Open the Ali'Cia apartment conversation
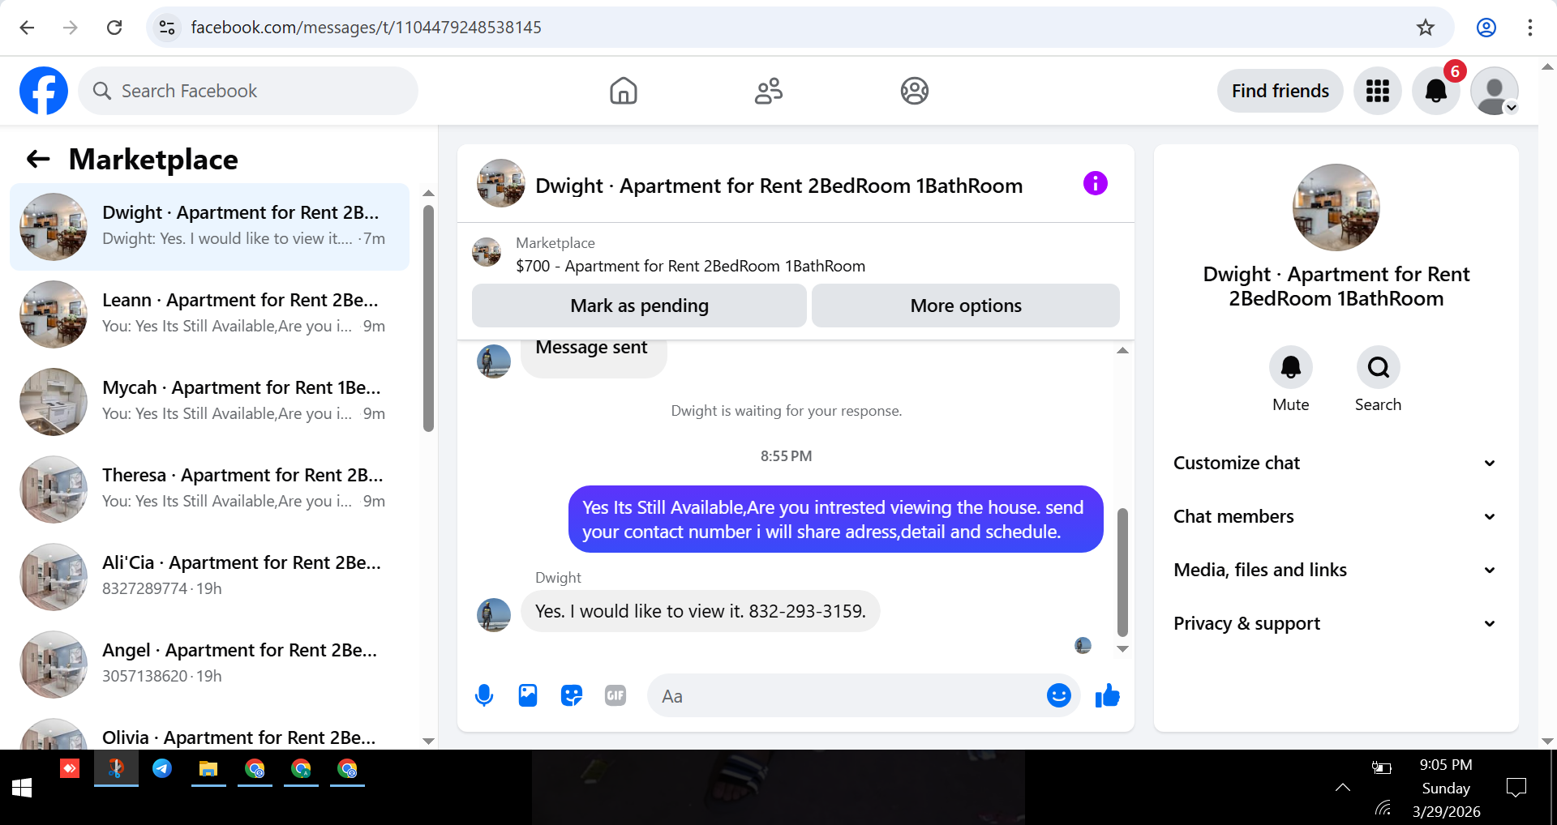1557x825 pixels. click(209, 577)
